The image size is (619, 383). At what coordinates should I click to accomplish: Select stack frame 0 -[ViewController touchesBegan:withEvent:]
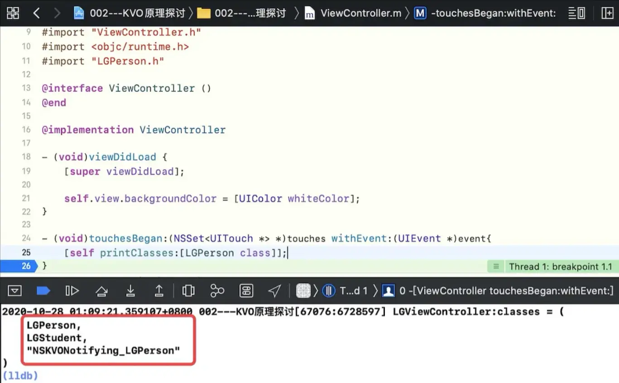497,290
